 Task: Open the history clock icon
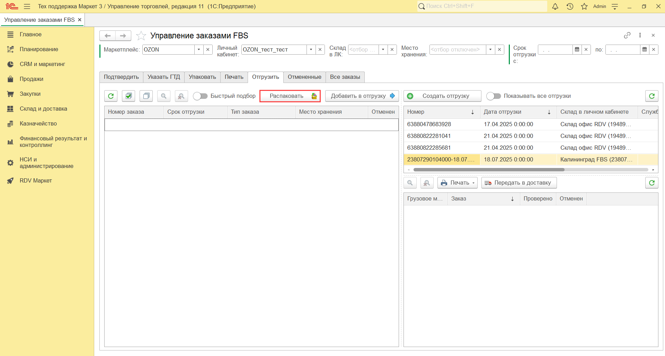[570, 7]
